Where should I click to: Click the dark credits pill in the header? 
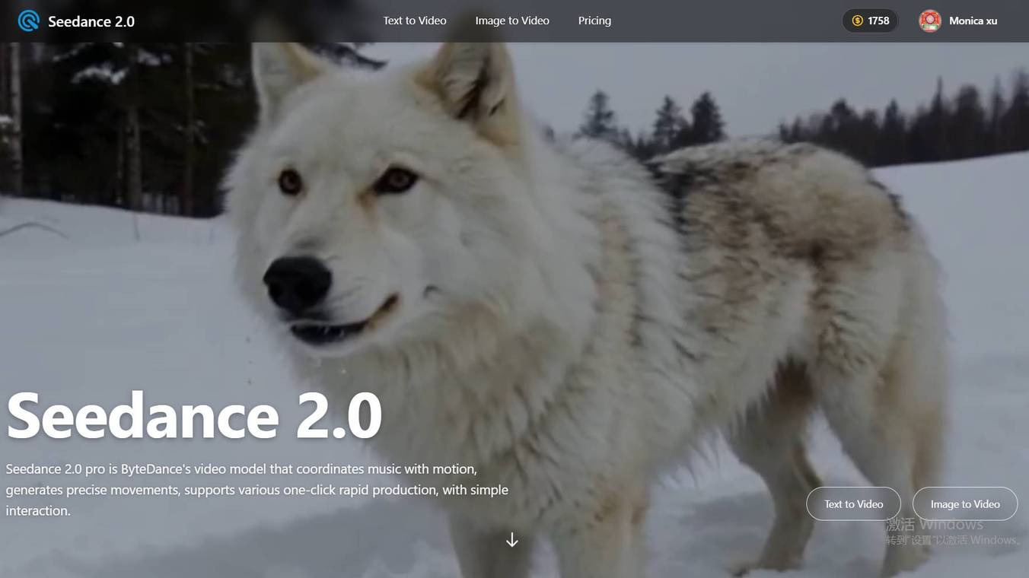[x=870, y=21]
